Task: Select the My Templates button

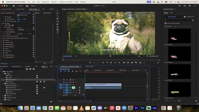Action: [x=172, y=17]
